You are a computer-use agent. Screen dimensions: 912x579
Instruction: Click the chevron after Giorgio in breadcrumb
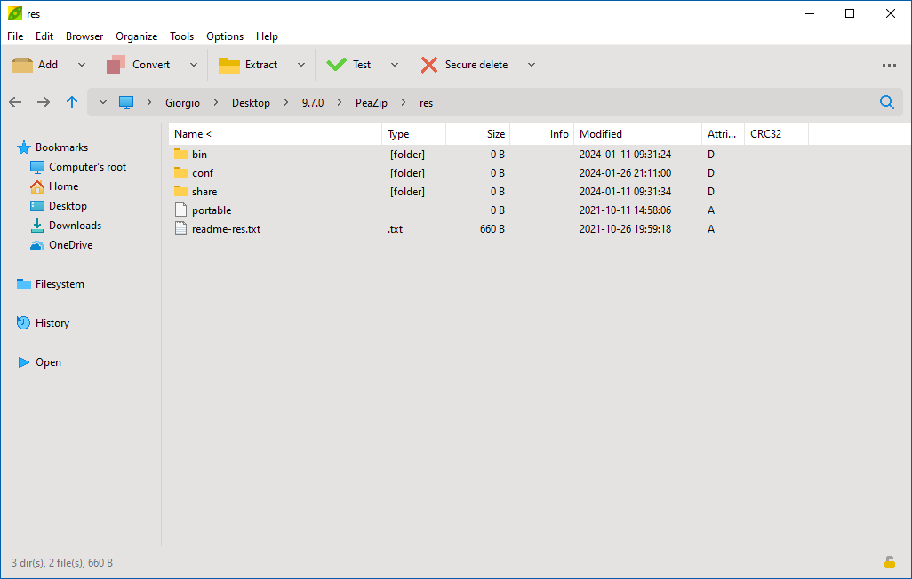coord(216,102)
